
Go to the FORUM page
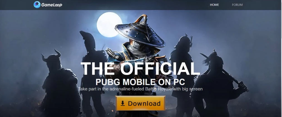237,5
